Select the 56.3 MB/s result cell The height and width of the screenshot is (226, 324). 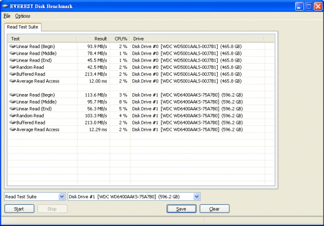[97, 109]
